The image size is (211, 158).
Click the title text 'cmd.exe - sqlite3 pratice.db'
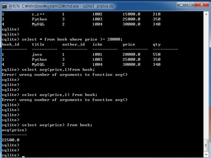(89, 6)
